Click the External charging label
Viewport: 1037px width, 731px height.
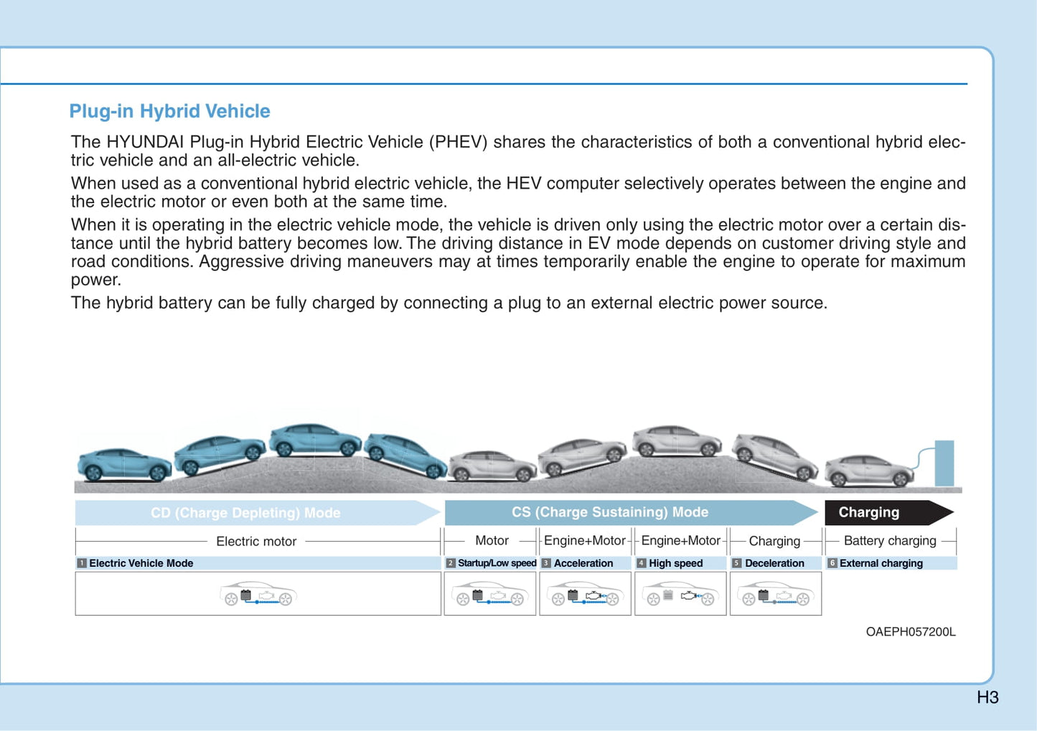(x=881, y=563)
